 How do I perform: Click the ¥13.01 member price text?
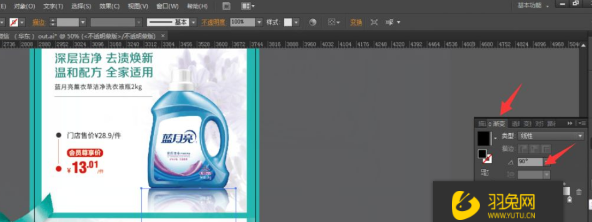tap(85, 167)
